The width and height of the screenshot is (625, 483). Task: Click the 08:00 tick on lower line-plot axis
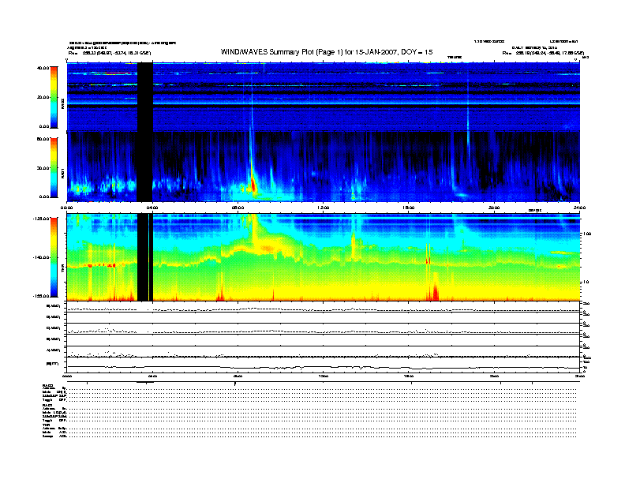pos(238,376)
